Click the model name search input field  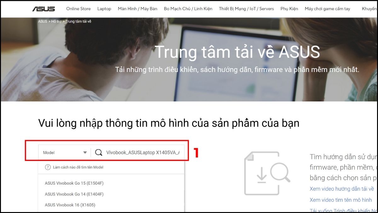coord(142,152)
